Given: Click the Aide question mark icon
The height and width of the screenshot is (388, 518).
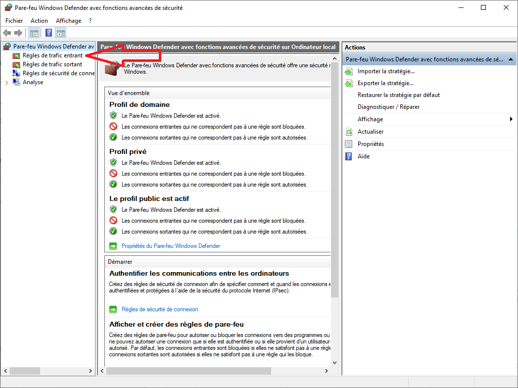Looking at the screenshot, I should pyautogui.click(x=349, y=156).
